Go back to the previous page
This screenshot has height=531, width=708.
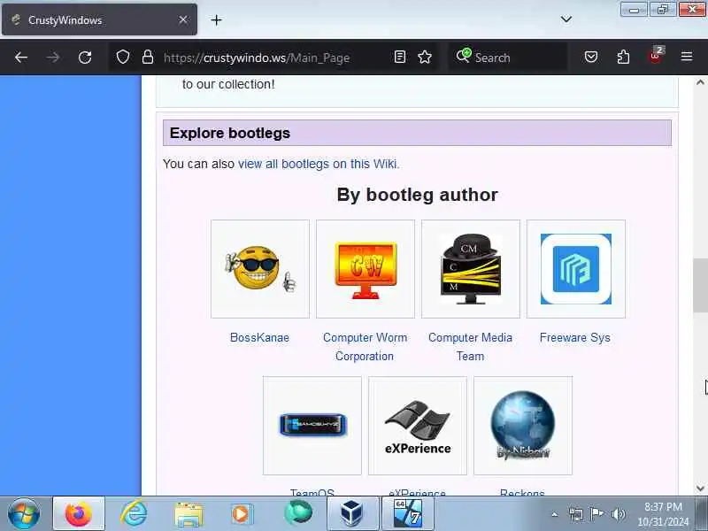pyautogui.click(x=21, y=58)
